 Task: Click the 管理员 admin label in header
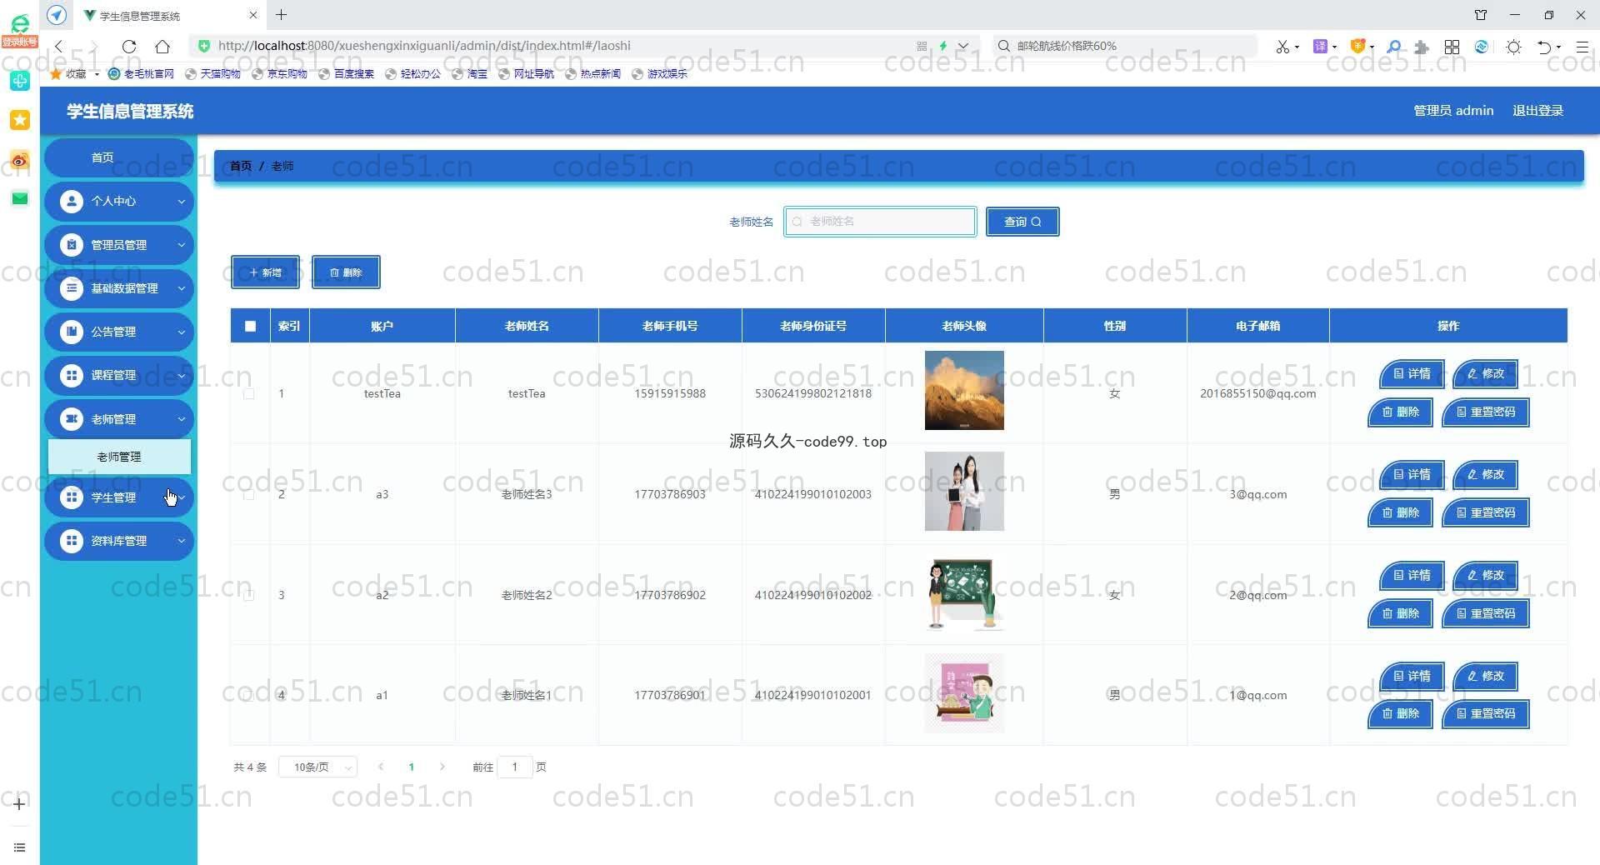coord(1453,111)
